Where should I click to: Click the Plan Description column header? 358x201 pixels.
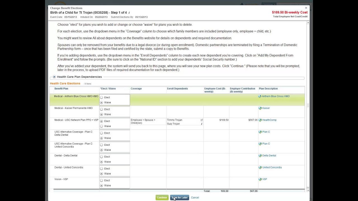[268, 89]
